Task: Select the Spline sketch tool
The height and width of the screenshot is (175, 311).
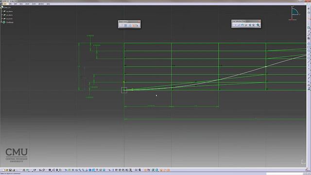Action: click(309, 54)
